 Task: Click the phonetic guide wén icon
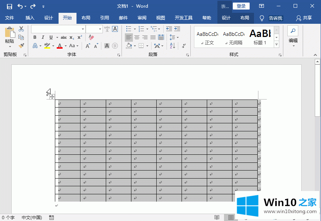(107, 29)
